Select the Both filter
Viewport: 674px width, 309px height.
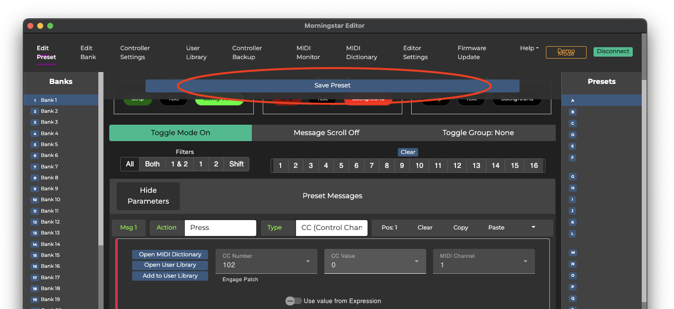click(x=152, y=164)
